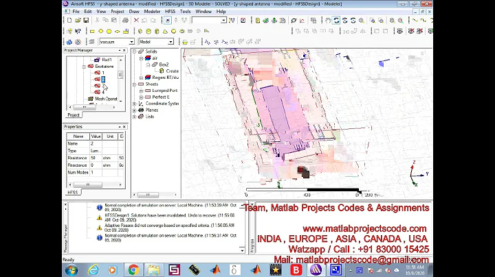495x277 pixels.
Task: Click the Windows Start button
Action: tap(71, 270)
